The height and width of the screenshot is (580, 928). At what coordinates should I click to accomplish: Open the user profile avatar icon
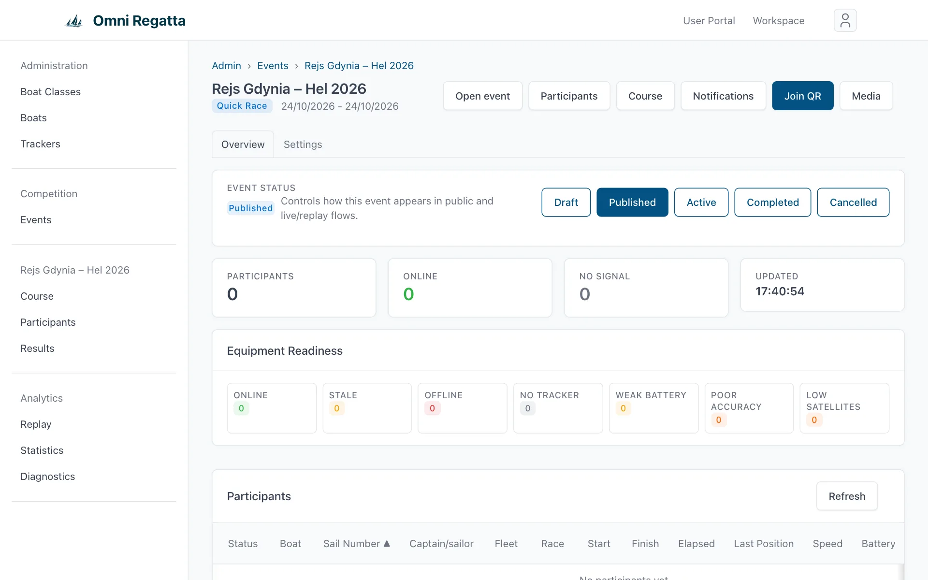[x=845, y=20]
